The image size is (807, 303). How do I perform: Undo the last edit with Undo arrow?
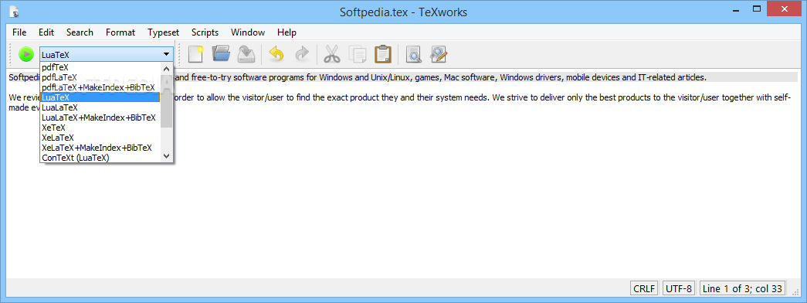(277, 54)
